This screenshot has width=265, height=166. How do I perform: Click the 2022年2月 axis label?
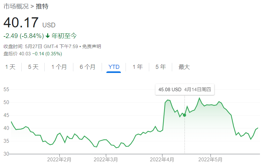pos(59,159)
